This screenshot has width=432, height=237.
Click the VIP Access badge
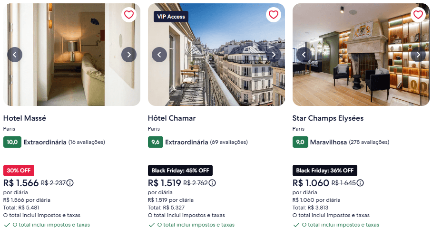pos(171,16)
